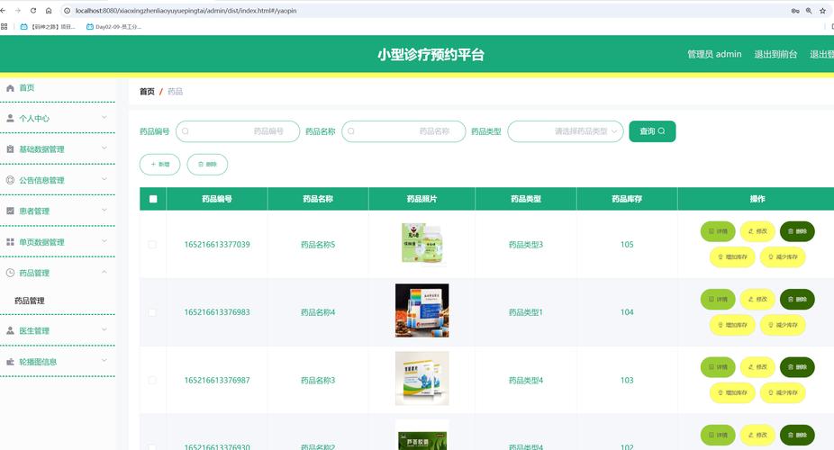Image resolution: width=834 pixels, height=450 pixels.
Task: Click the browser home icon
Action: pyautogui.click(x=49, y=11)
